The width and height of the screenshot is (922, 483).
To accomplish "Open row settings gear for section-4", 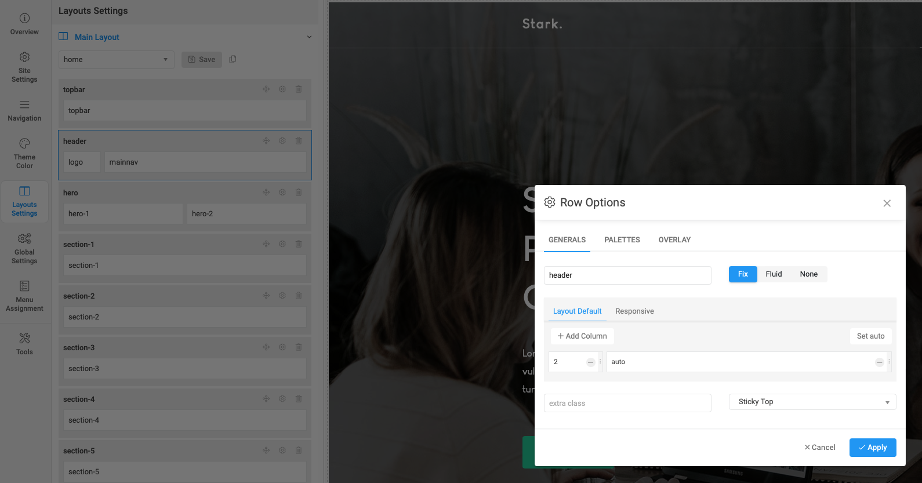I will click(x=282, y=399).
